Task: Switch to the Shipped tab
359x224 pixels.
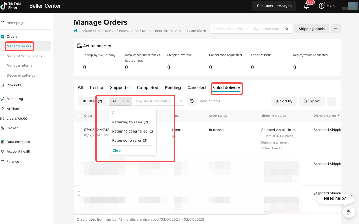Action: pos(118,88)
